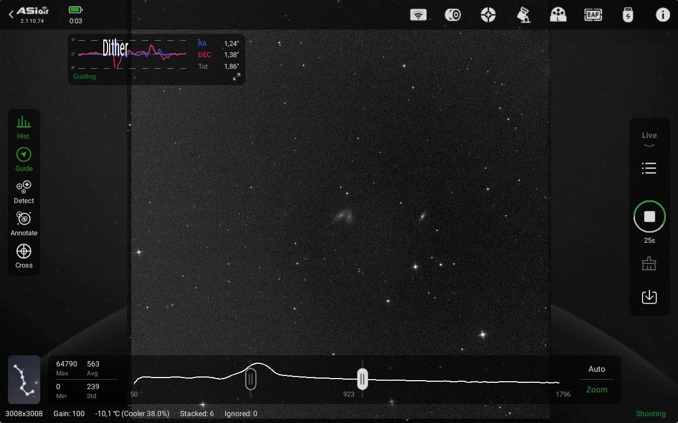The width and height of the screenshot is (678, 423).
Task: Open the telescope mount settings
Action: click(x=523, y=15)
